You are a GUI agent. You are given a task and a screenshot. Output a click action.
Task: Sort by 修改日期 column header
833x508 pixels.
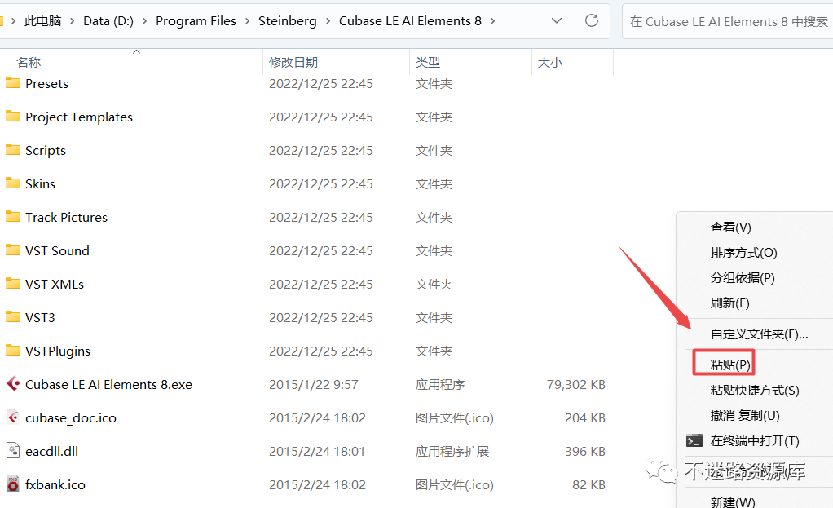293,62
